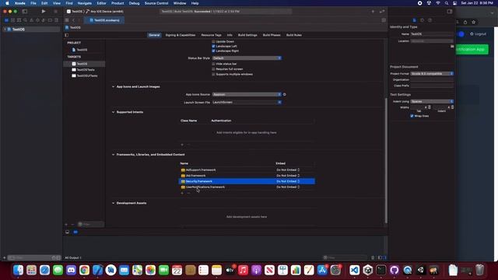Open the issue navigator warning icon
This screenshot has width=498, height=280.
[31, 20]
